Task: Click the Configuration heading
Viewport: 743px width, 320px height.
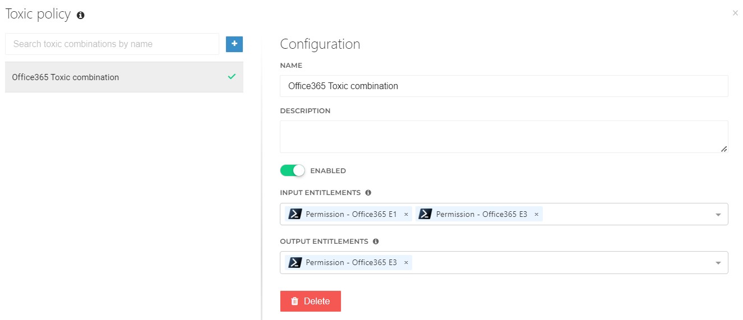Action: click(320, 44)
